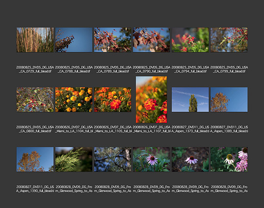This screenshot has width=264, height=208.
Task: Choose the red berries branch thumbnail CA_0799
Action: tap(229, 40)
